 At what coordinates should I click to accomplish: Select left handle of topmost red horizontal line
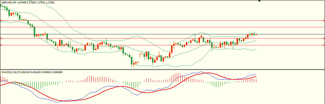(x=1, y=20)
